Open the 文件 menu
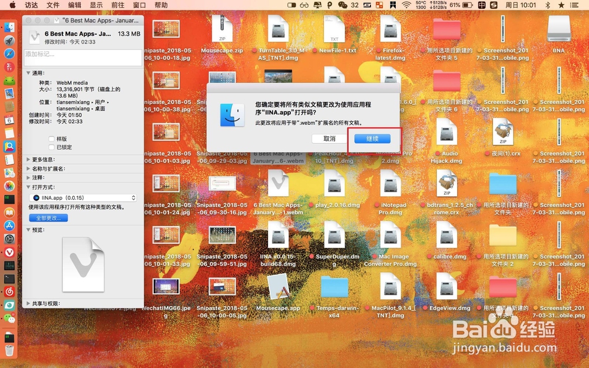Image resolution: width=589 pixels, height=368 pixels. [53, 5]
